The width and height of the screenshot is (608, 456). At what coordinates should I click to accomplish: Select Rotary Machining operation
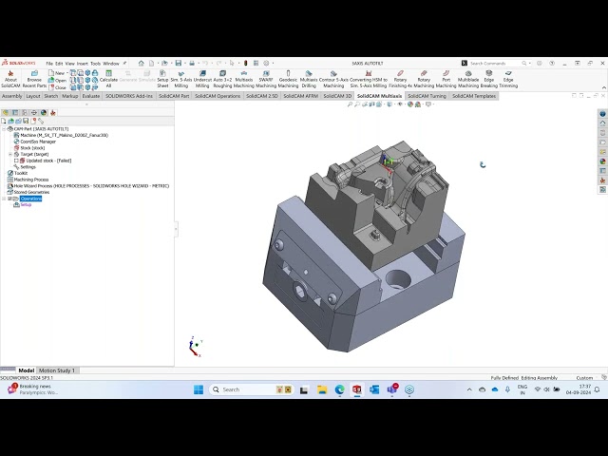424,79
